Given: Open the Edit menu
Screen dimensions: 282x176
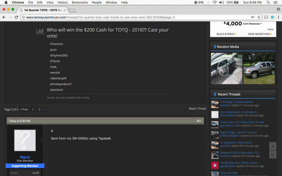Looking at the screenshot, I should [x=40, y=2].
